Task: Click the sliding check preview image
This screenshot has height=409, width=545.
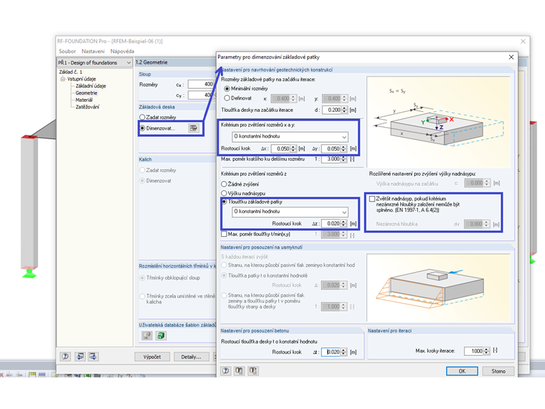Action: pyautogui.click(x=439, y=288)
